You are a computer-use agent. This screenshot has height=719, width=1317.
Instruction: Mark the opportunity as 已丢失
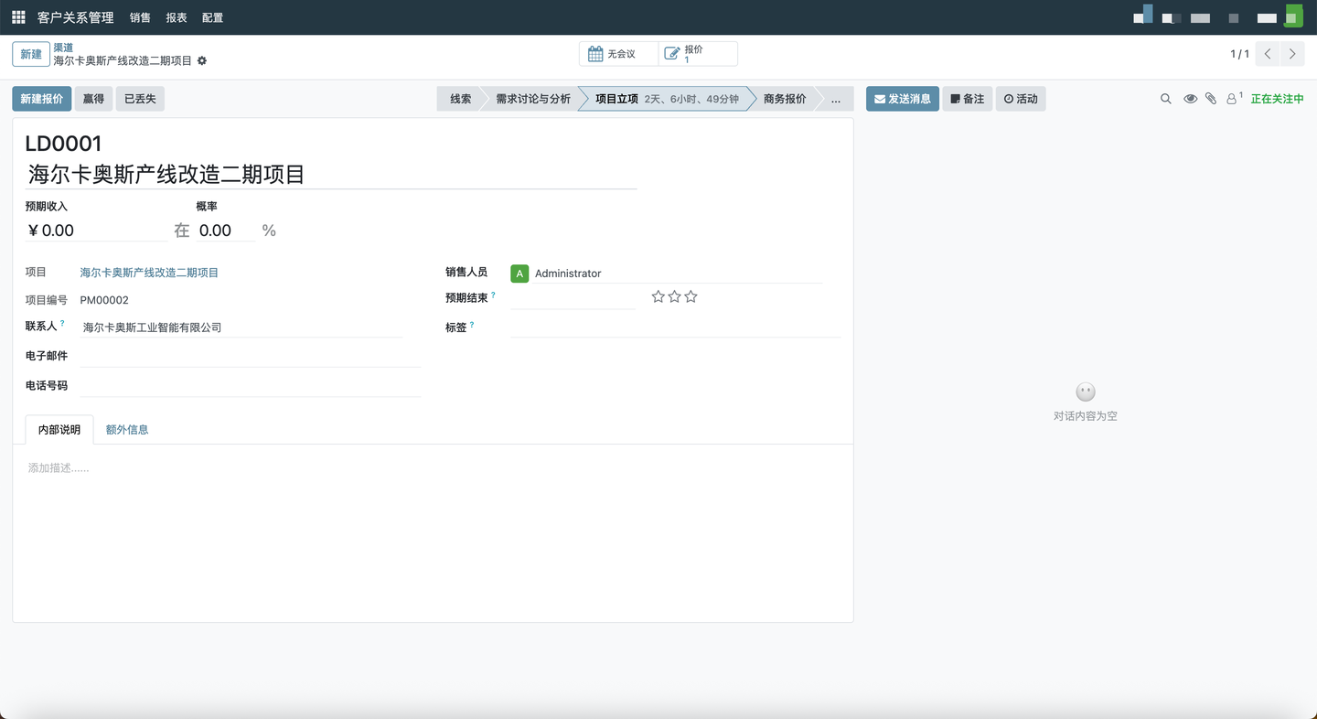[x=140, y=99]
